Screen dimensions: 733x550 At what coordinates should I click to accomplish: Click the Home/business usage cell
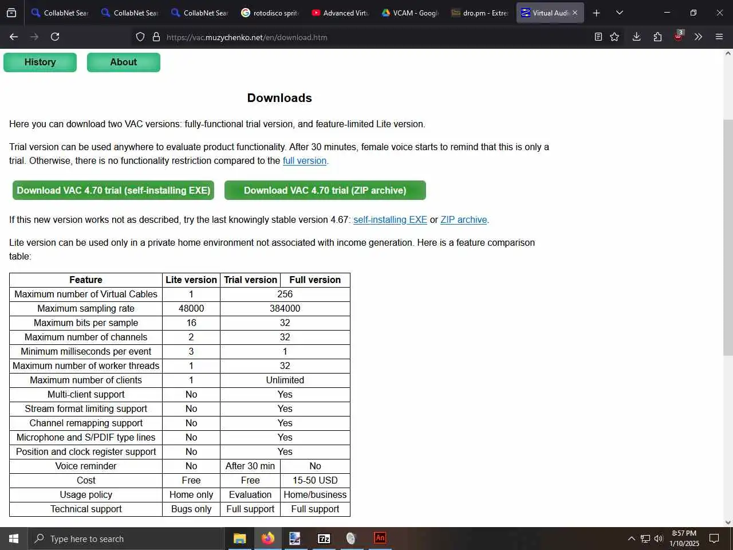[x=315, y=495]
